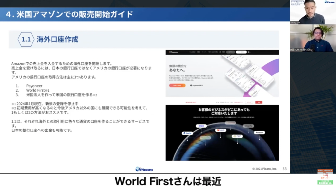The height and width of the screenshot is (188, 336).
Task: Click the orange '越境EC・海外BtoB' label on the badge
Action: pos(325,170)
